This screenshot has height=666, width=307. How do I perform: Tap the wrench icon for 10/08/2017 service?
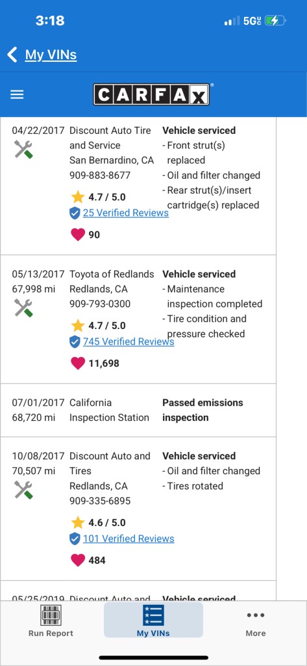[x=23, y=489]
